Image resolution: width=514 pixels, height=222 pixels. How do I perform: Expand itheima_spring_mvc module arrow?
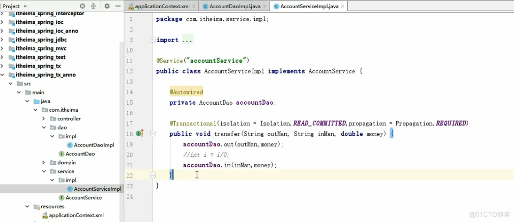(x=3, y=49)
